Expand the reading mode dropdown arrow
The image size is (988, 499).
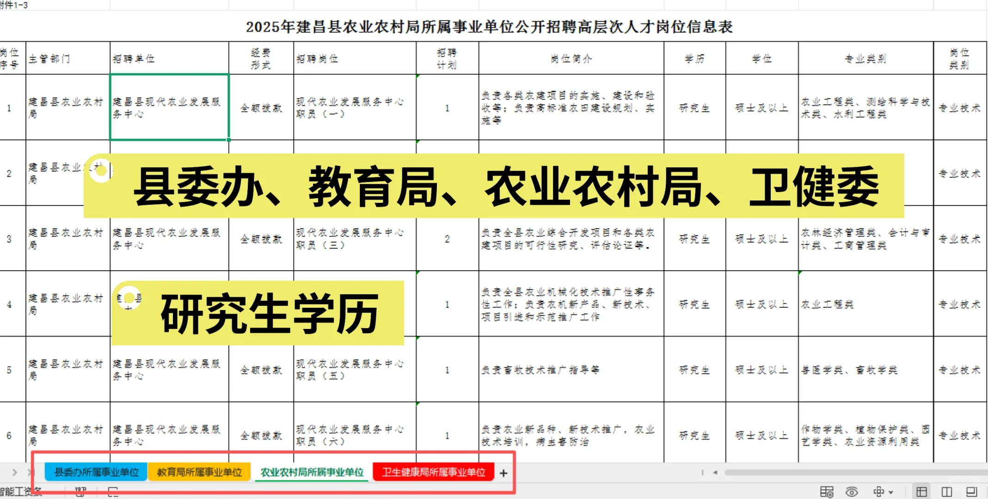pos(891,492)
